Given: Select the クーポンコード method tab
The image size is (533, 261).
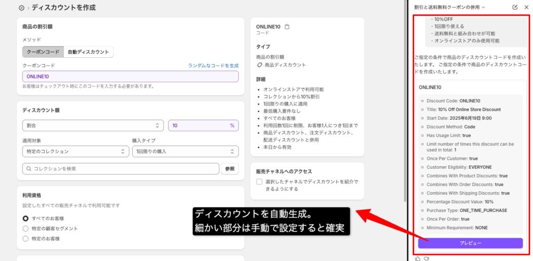Looking at the screenshot, I should coord(43,52).
